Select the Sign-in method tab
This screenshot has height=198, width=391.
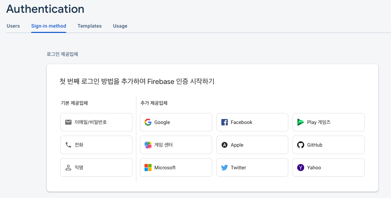[49, 26]
